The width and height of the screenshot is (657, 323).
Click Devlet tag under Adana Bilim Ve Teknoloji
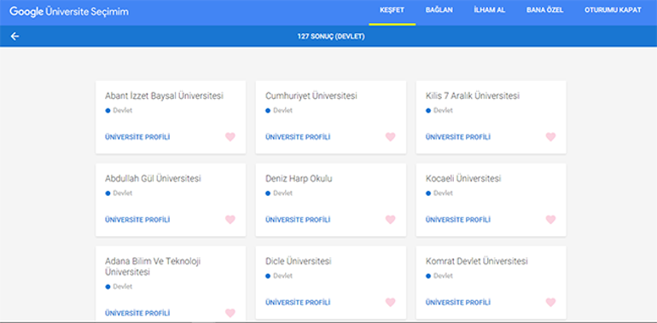(122, 286)
